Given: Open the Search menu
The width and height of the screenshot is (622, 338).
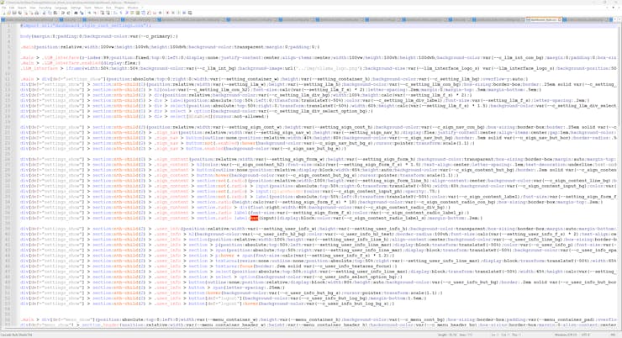Looking at the screenshot, I should click(22, 8).
